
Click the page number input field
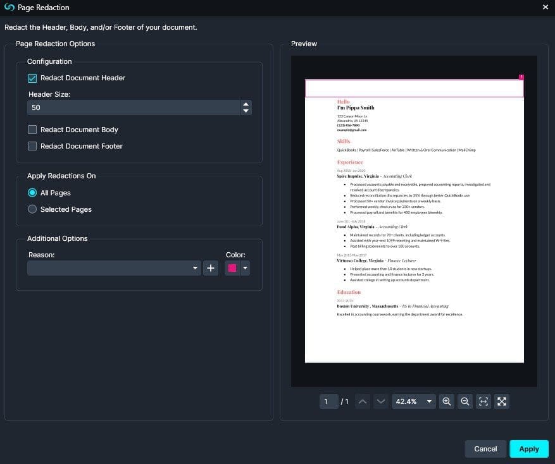pos(328,401)
